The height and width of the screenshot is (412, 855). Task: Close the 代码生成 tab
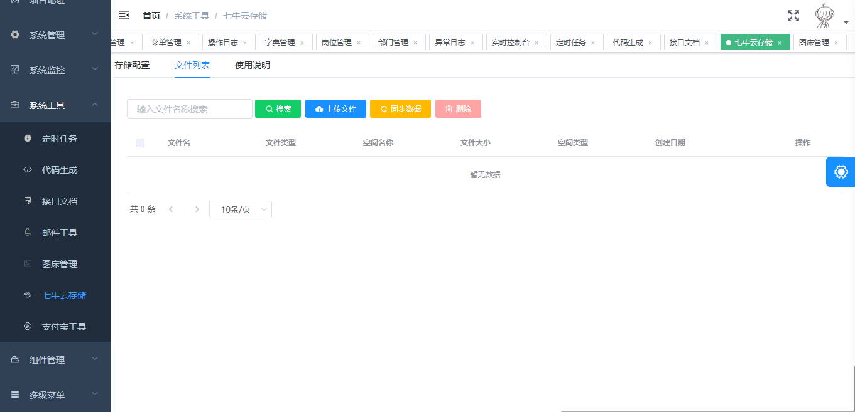(x=650, y=43)
